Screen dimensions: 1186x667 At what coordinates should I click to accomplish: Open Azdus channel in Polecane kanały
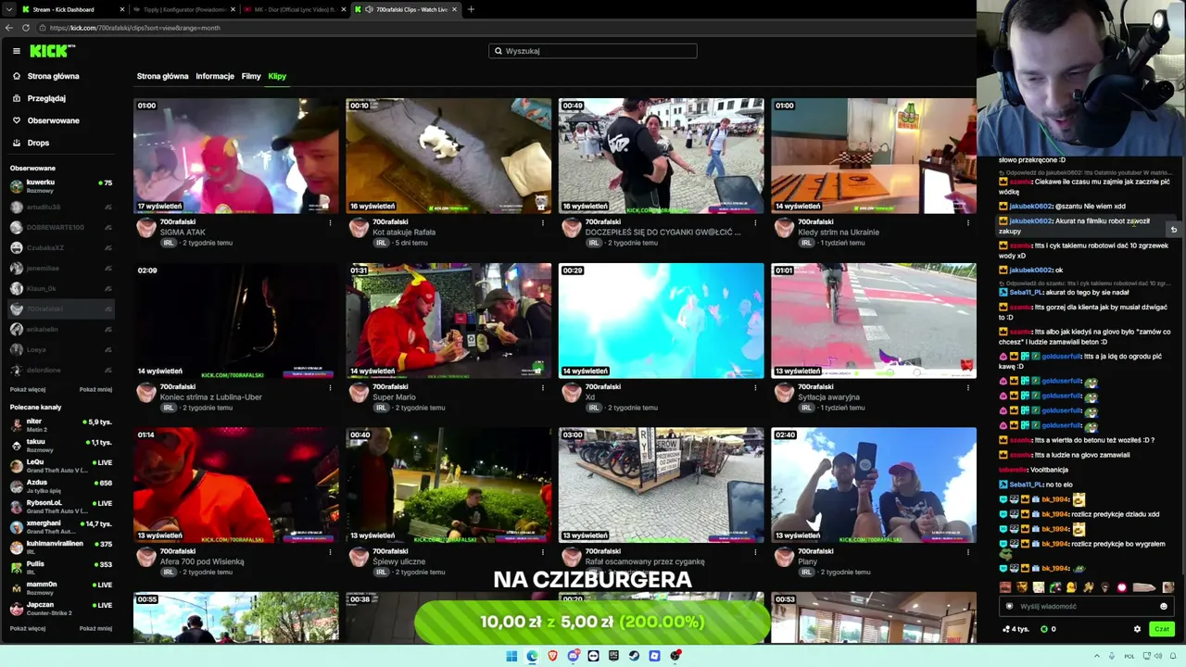[x=61, y=486]
